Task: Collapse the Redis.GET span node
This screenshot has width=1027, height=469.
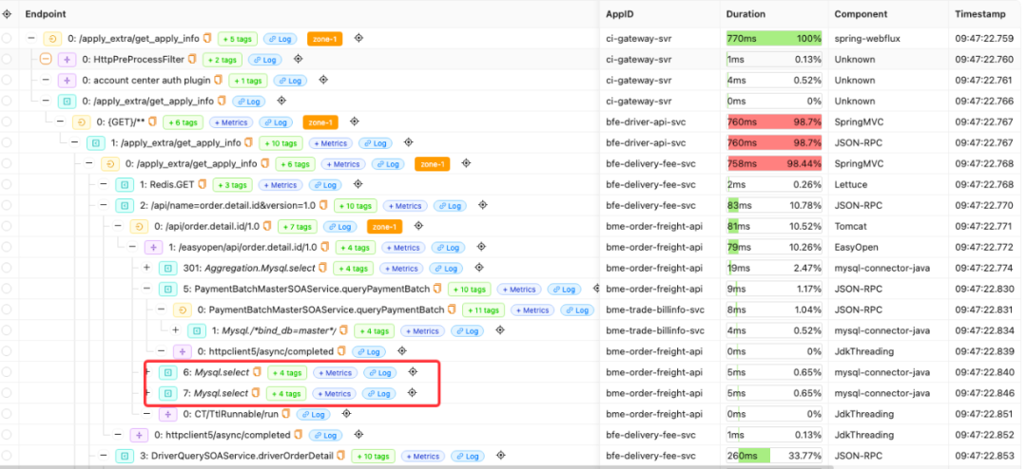Action: tap(104, 184)
